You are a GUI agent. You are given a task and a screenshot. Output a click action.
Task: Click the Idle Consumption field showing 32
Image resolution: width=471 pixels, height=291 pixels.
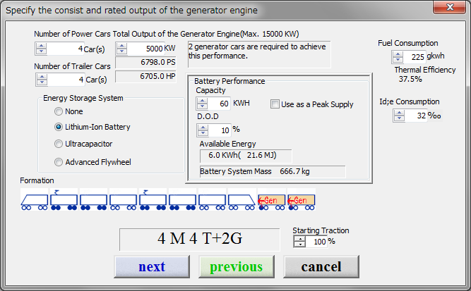pyautogui.click(x=416, y=116)
